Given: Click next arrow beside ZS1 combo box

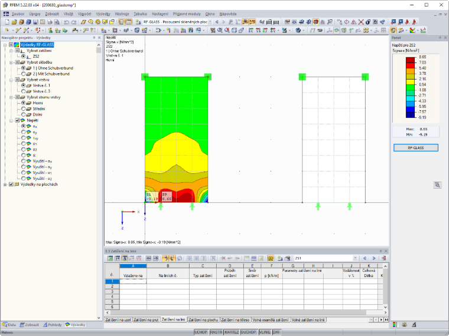Looking at the screenshot, I should point(374,258).
